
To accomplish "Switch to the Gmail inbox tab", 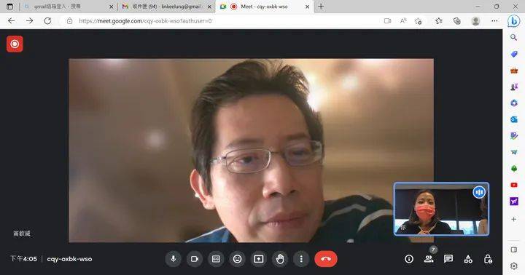I will pos(166,7).
